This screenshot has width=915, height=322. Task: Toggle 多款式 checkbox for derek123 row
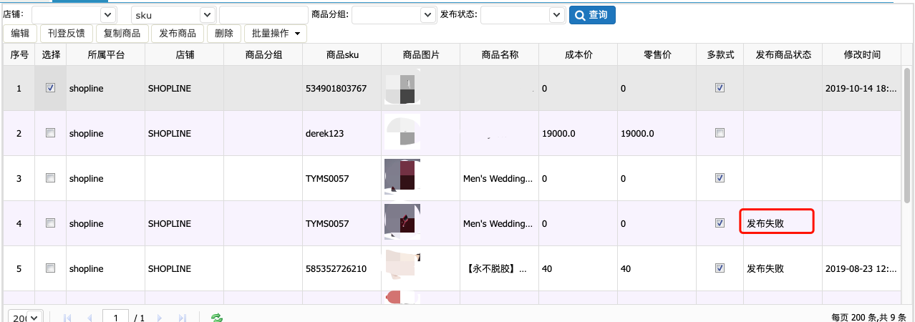click(x=720, y=133)
